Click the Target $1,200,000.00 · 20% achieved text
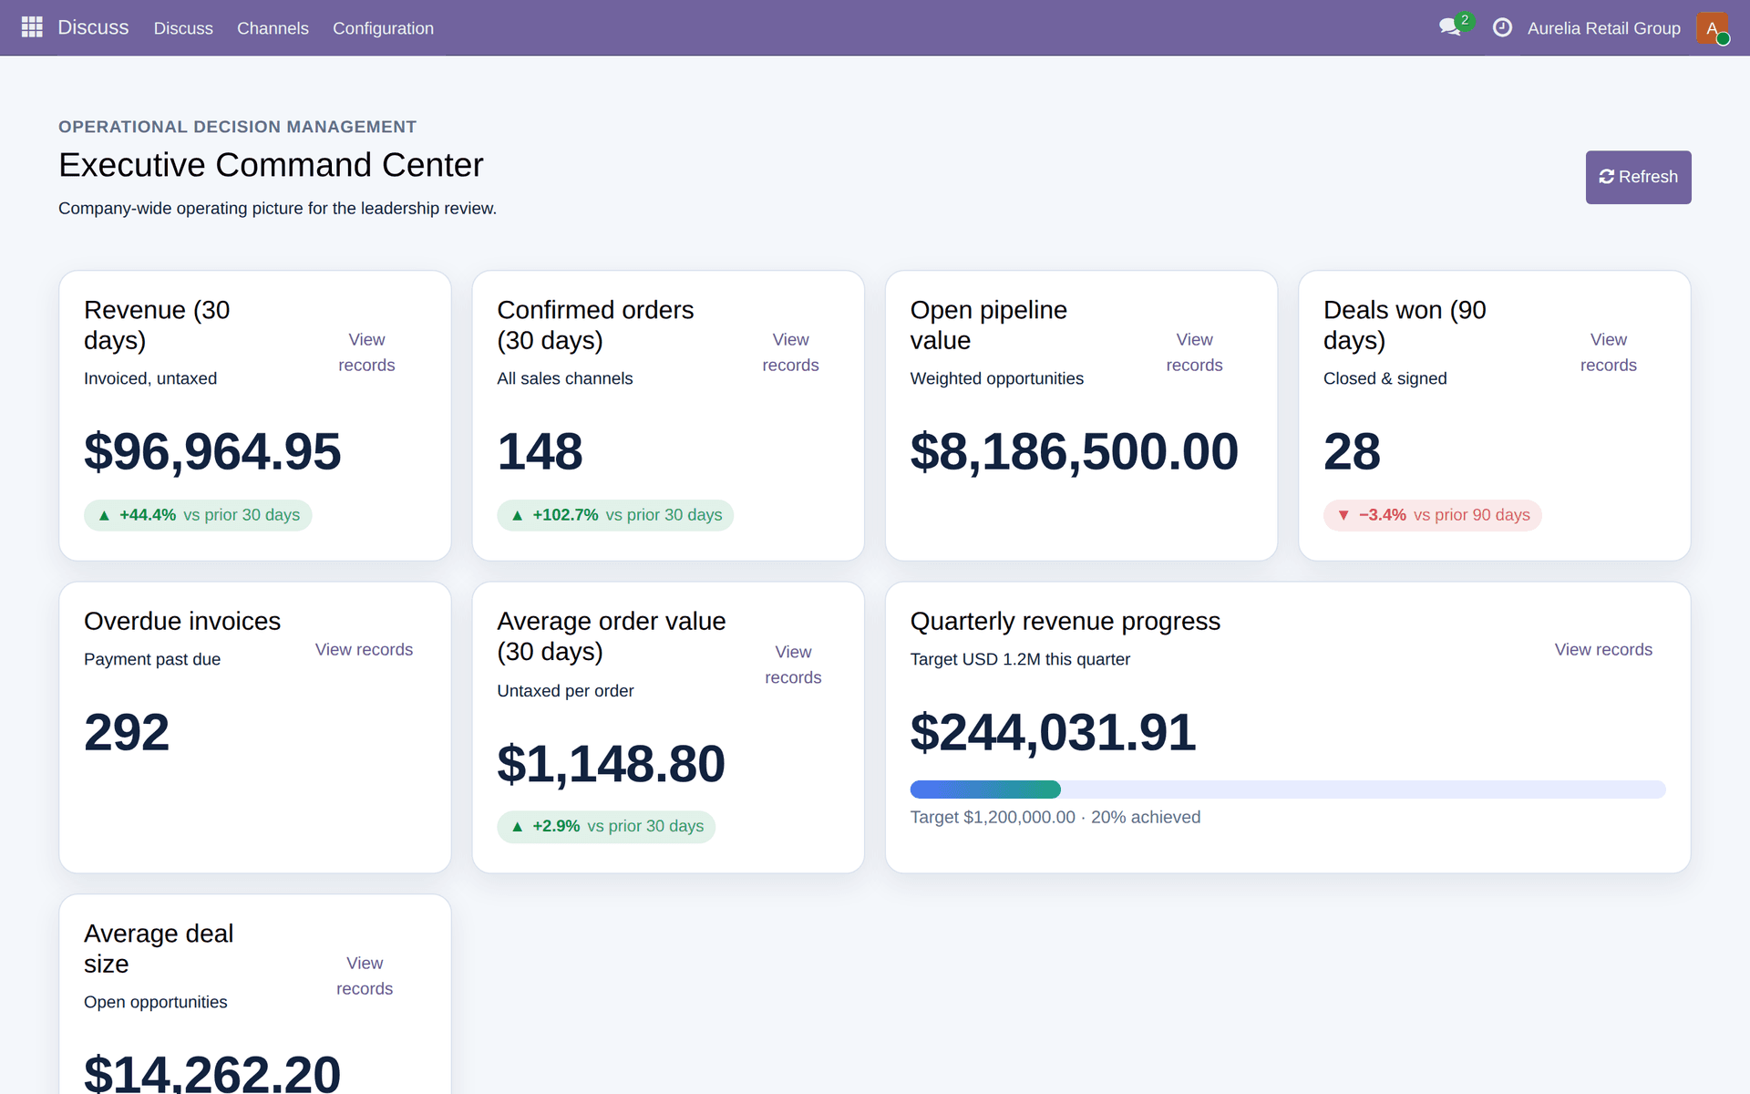1750x1094 pixels. point(1055,818)
